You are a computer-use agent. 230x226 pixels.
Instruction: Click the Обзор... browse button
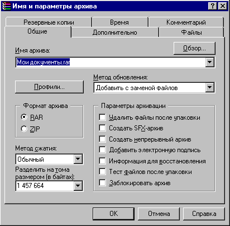point(194,48)
